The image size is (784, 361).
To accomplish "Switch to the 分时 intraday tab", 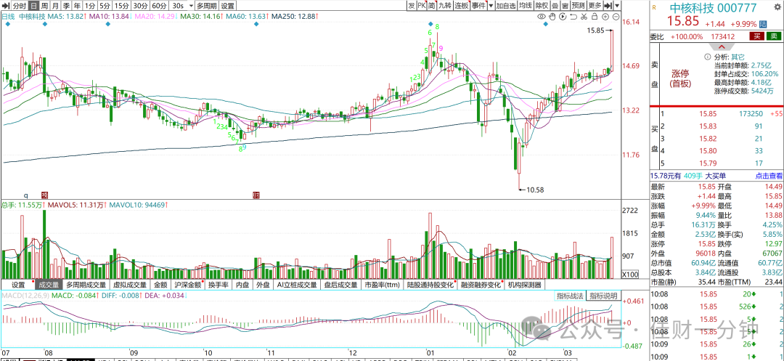I will [19, 6].
